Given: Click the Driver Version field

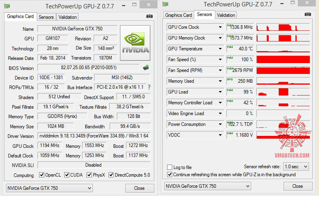Looking at the screenshot, I should point(94,136).
